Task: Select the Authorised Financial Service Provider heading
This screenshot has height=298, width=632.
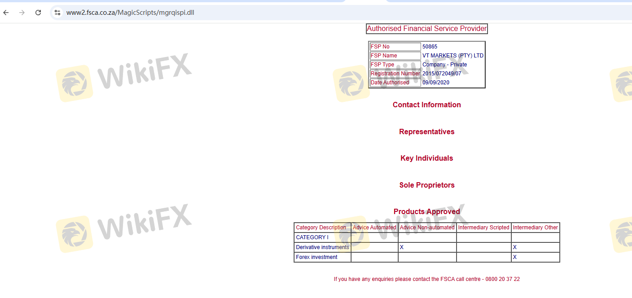Action: [427, 29]
